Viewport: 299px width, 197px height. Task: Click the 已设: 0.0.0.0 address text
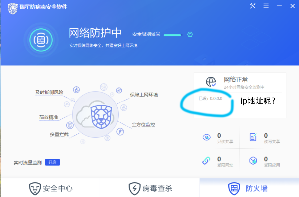pyautogui.click(x=211, y=98)
